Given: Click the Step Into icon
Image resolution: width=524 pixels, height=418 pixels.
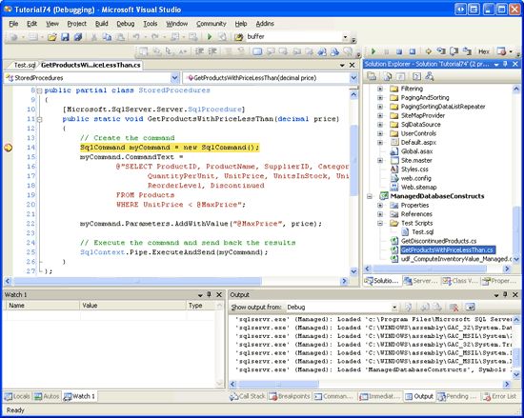Looking at the screenshot, I should pos(441,51).
